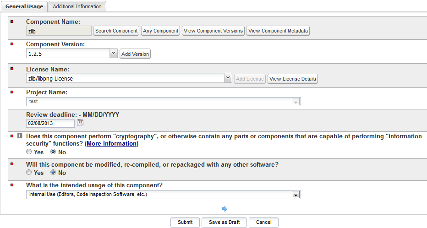Click Save as Draft button

pos(224,222)
